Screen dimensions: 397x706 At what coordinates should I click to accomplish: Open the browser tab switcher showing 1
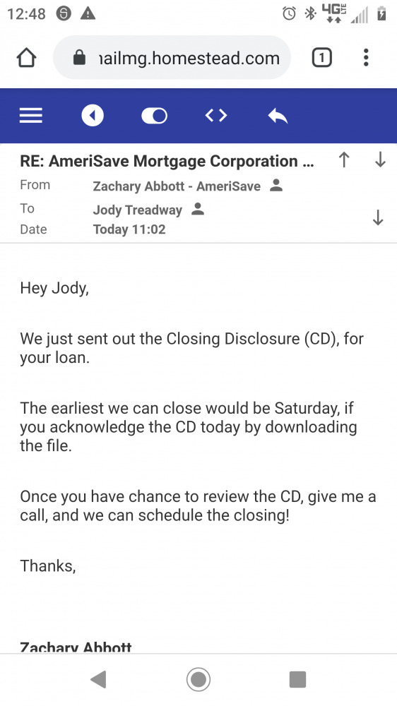321,58
